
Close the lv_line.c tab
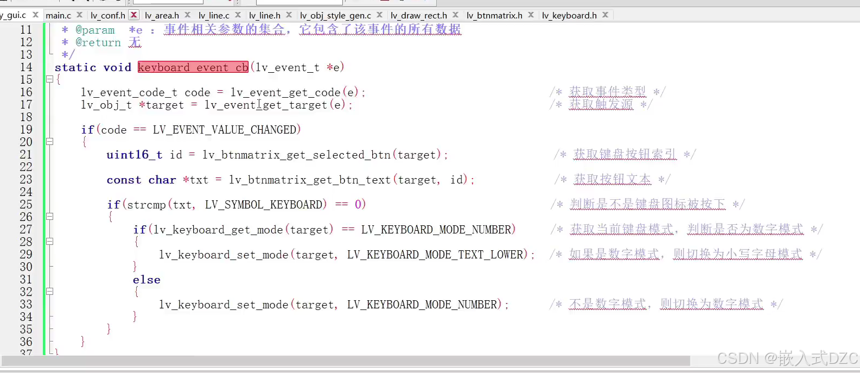238,15
